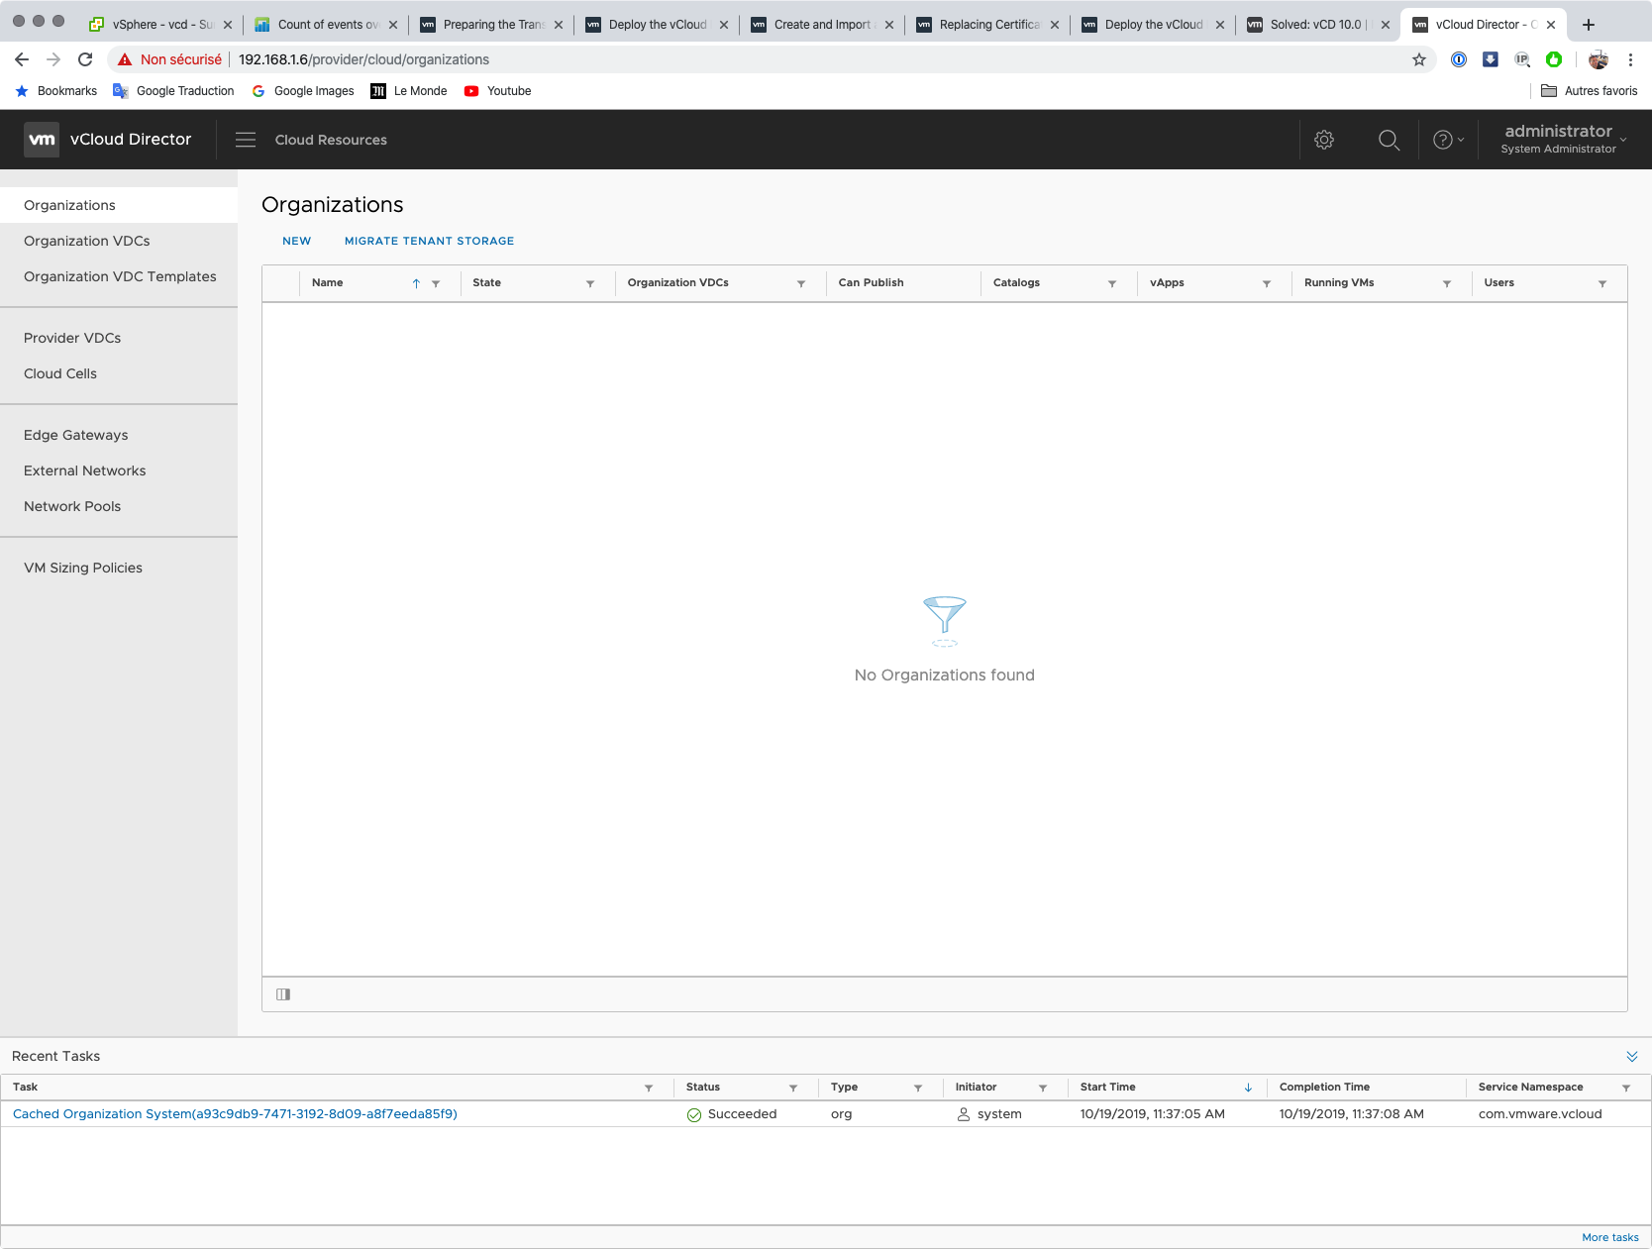Click the search magnifier icon

[x=1389, y=140]
